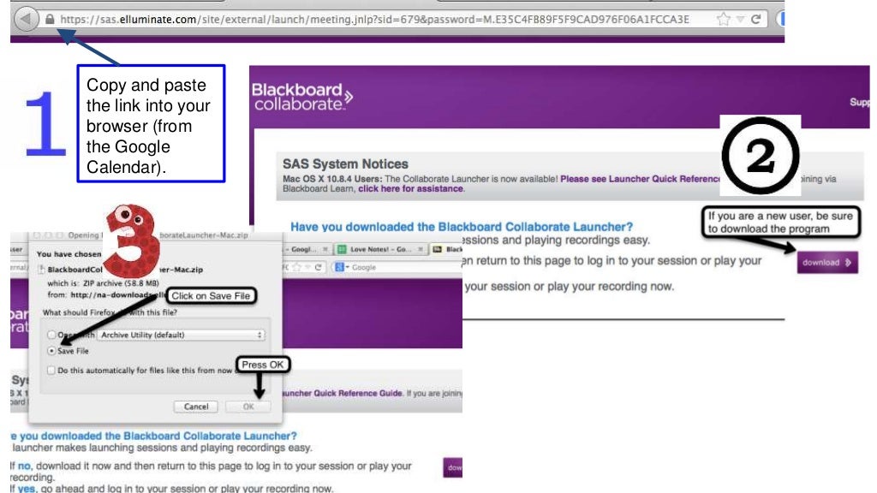Screen dimensions: 877x493
Task: Click the zip file icon next to BlackboardCol filename
Action: click(x=41, y=270)
